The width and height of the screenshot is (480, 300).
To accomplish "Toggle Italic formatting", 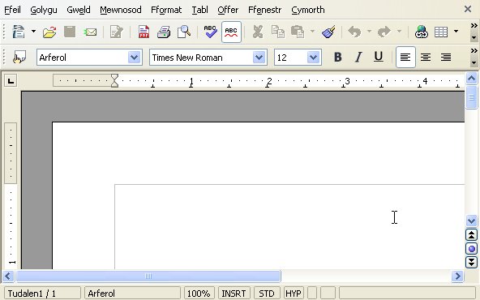I will (x=358, y=58).
